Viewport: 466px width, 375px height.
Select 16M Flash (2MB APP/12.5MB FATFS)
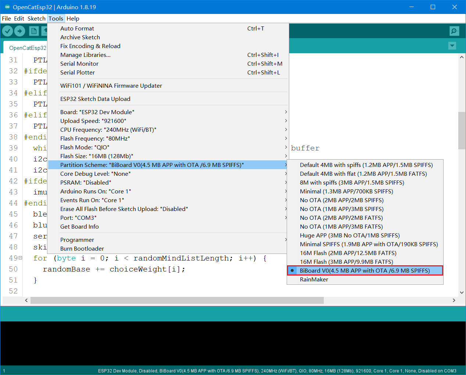(365, 253)
